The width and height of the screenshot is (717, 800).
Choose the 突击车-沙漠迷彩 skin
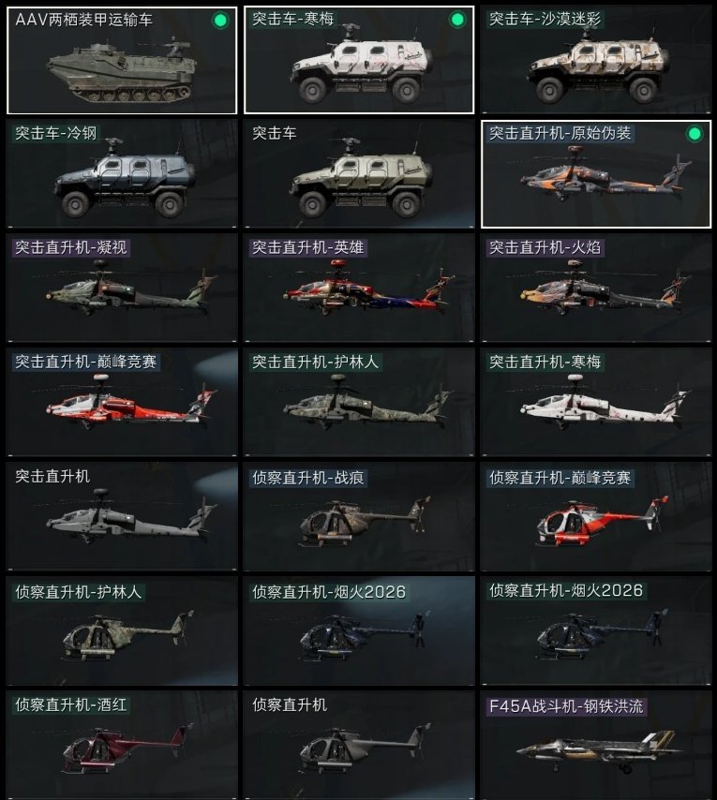coord(596,60)
